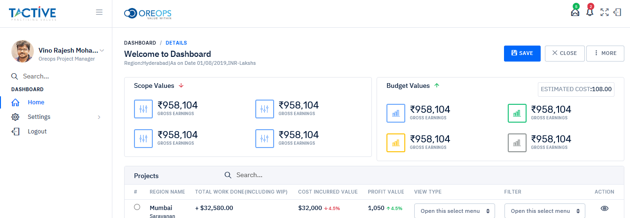Open the More options button
The height and width of the screenshot is (218, 630).
pyautogui.click(x=605, y=53)
